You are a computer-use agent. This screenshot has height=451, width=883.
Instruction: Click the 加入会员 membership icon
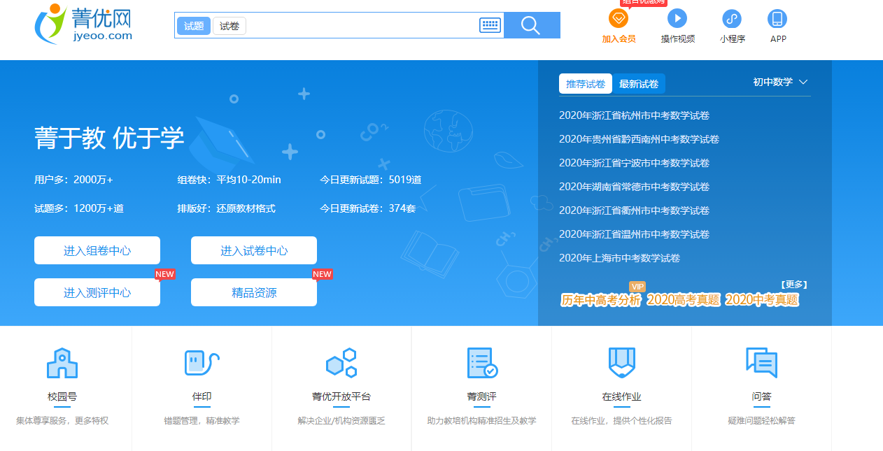point(618,20)
